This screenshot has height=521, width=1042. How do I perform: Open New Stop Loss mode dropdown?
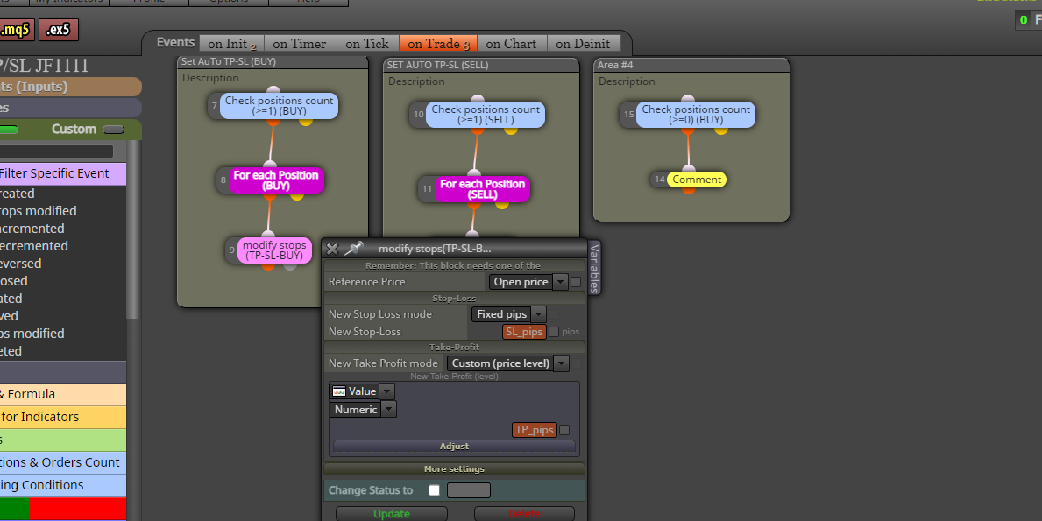[x=509, y=314]
